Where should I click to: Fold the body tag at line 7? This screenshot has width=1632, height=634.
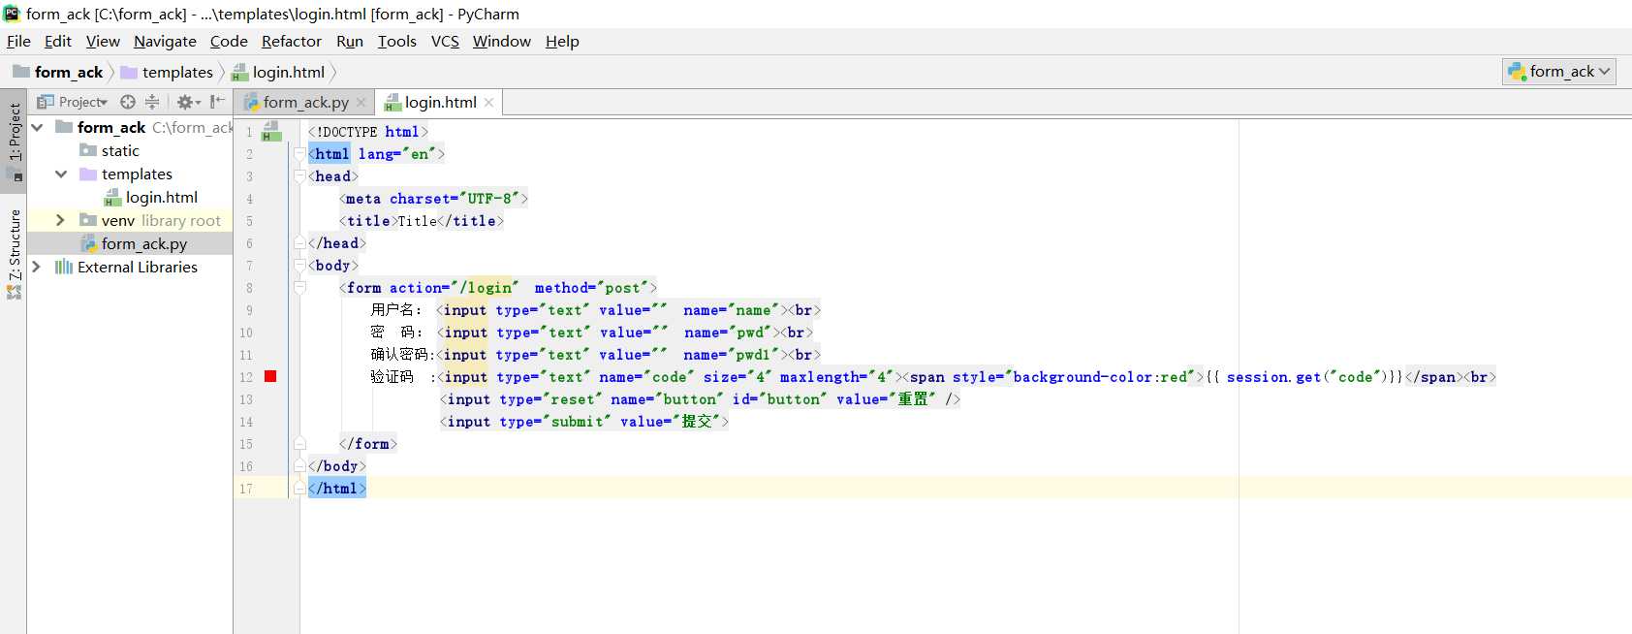[x=299, y=266]
